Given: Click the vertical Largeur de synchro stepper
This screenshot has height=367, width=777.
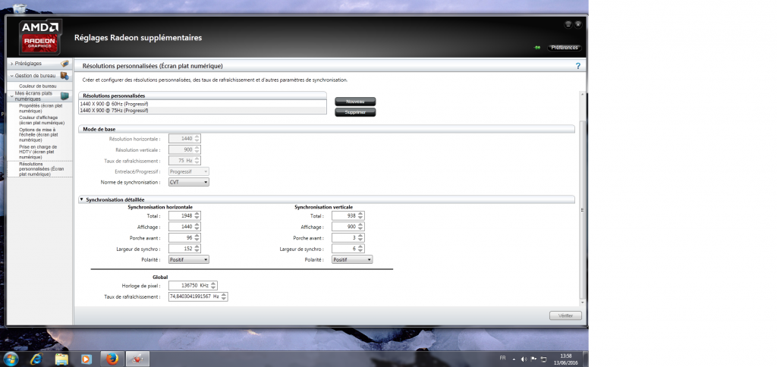Looking at the screenshot, I should (x=360, y=249).
